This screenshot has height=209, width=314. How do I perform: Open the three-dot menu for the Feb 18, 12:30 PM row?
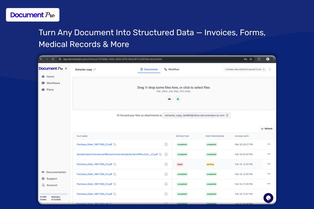click(269, 184)
